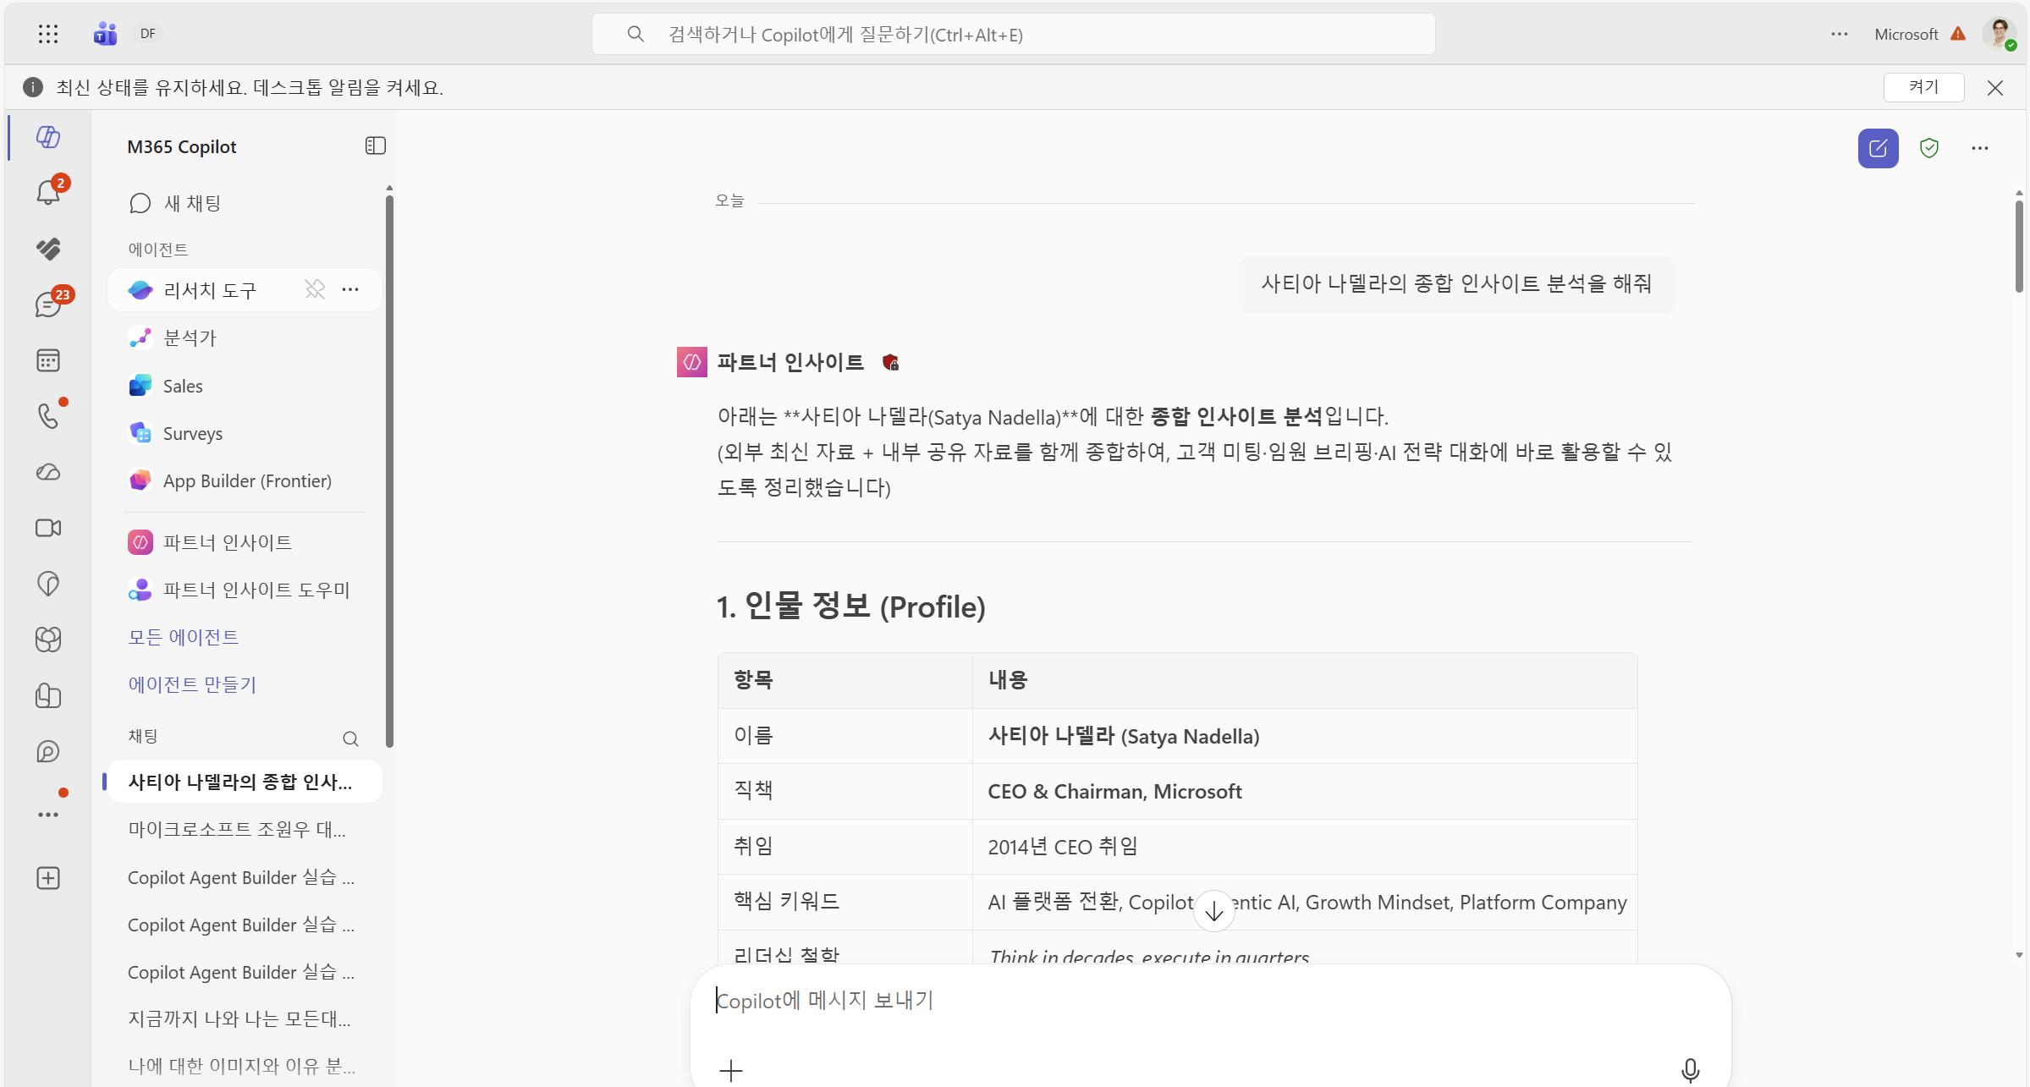This screenshot has height=1087, width=2030.
Task: Click Apps plus icon in rail
Action: point(48,878)
